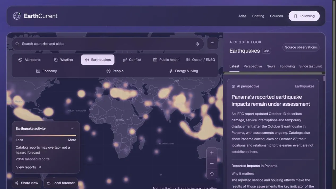Select the Energy & living category

point(183,71)
